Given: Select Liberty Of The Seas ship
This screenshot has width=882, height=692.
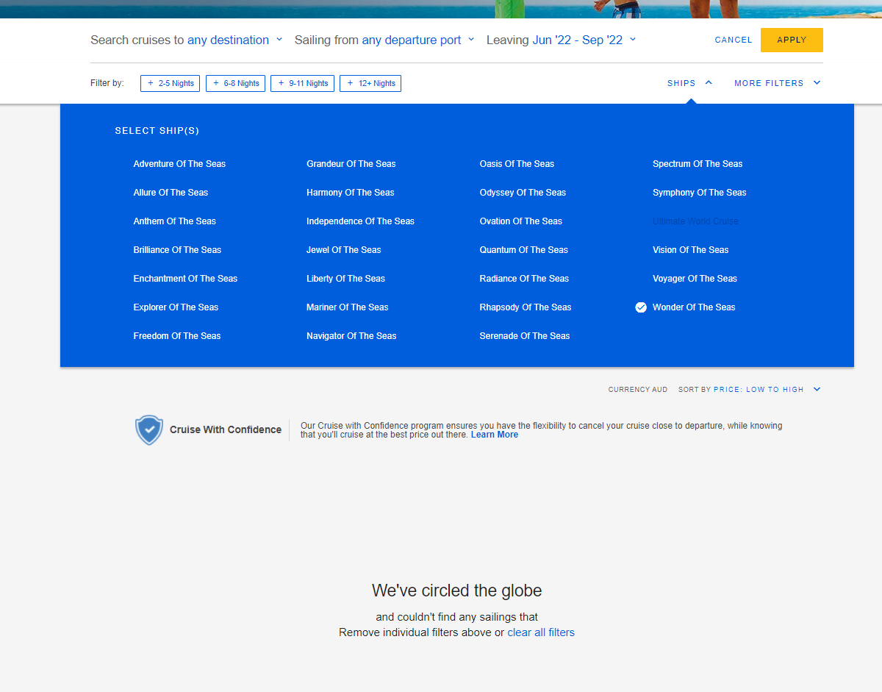Looking at the screenshot, I should tap(345, 279).
